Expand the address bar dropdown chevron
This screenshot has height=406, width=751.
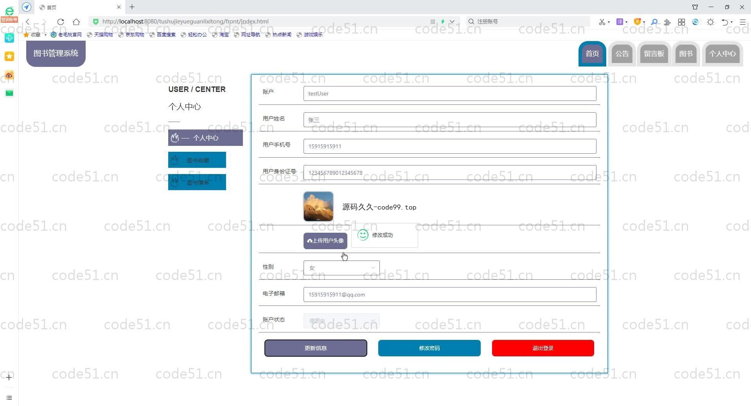452,22
